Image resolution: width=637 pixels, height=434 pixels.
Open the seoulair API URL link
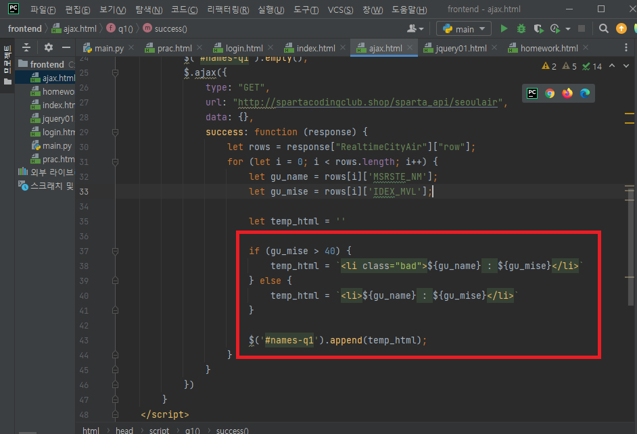[x=367, y=102]
